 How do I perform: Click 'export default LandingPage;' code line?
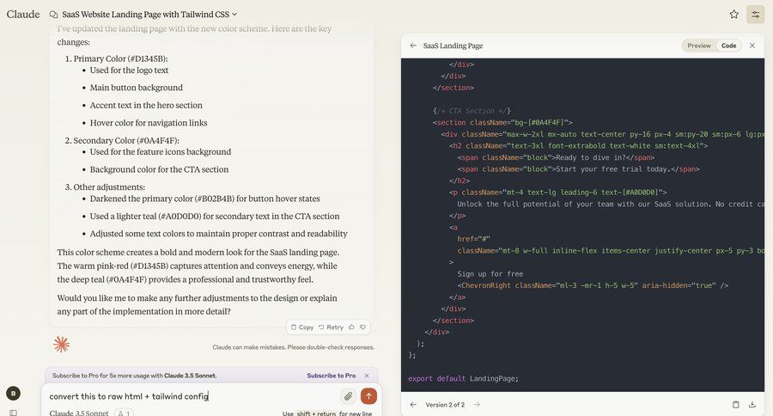464,378
